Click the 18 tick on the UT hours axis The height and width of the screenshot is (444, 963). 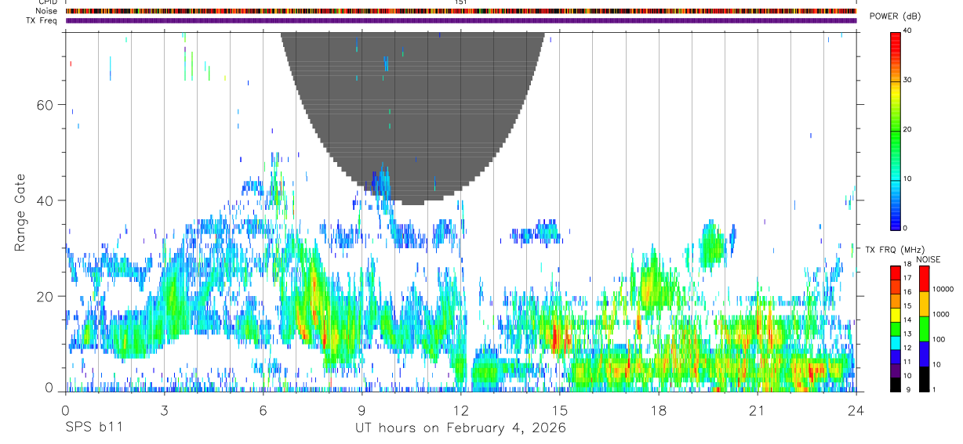659,410
